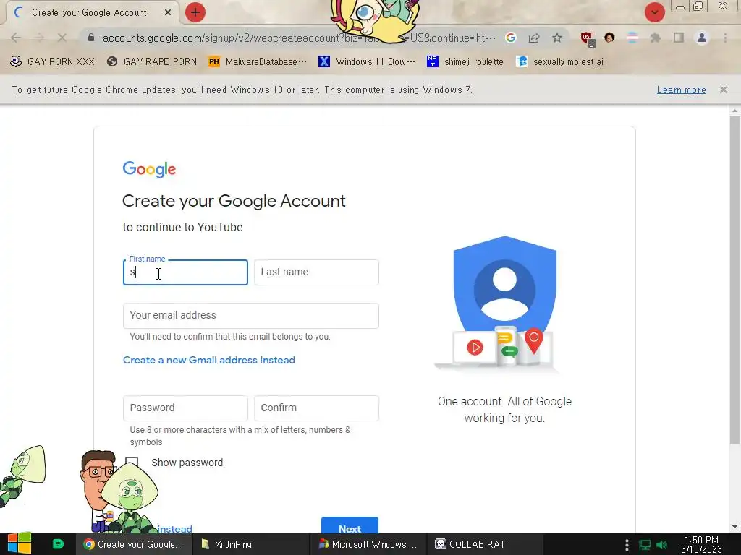
Task: Open a new tab with the red plus button
Action: (x=195, y=12)
